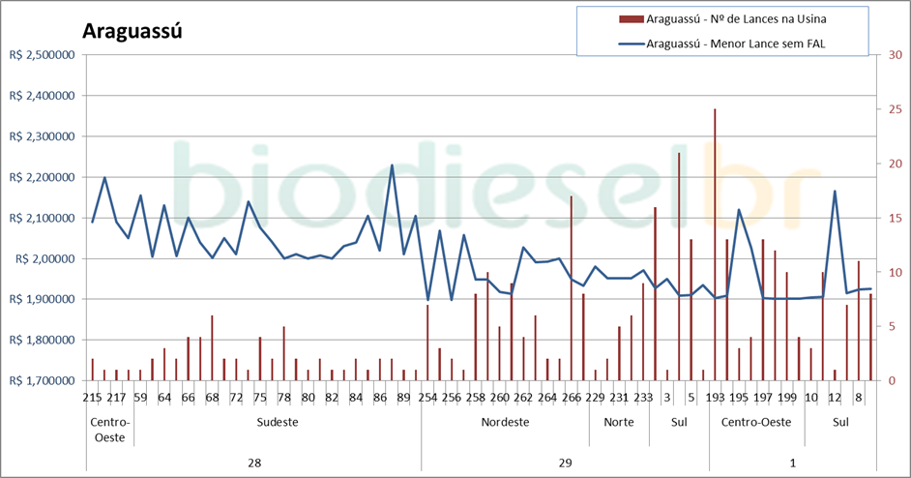Click the red legend marker for Nº de Lances
Screen dimensions: 911x478
pyautogui.click(x=630, y=18)
